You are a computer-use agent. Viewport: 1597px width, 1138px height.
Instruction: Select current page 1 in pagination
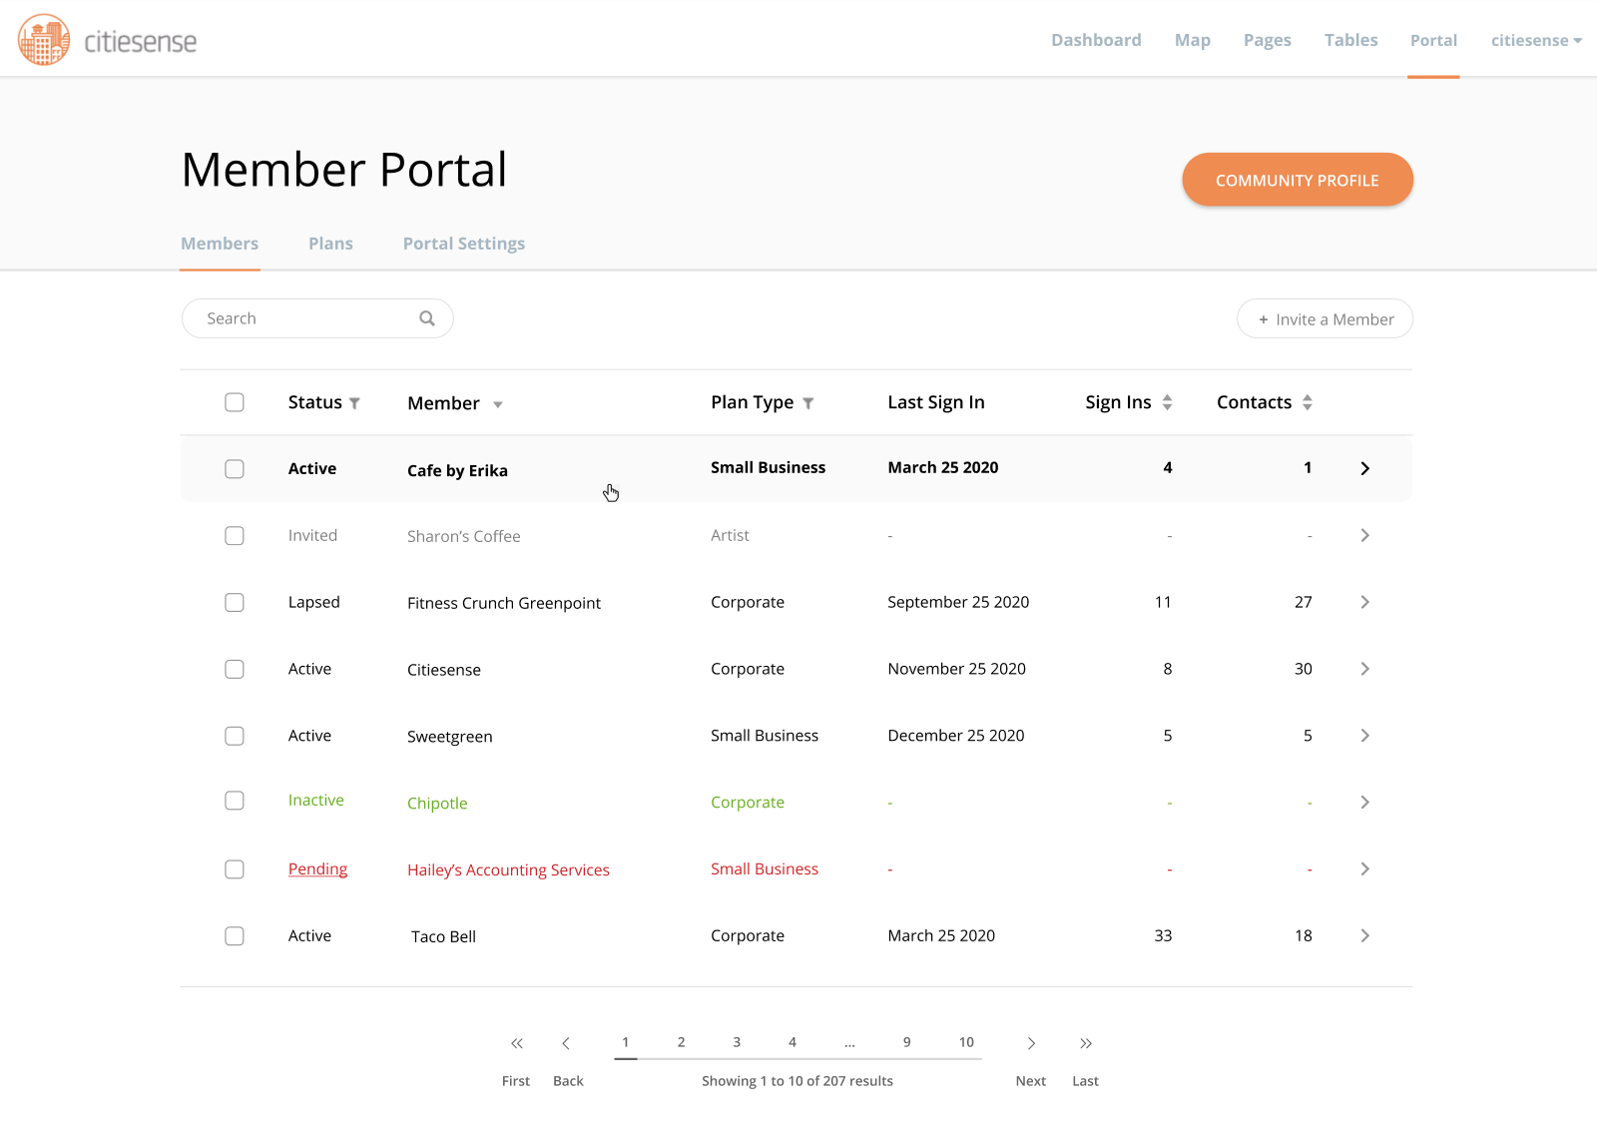click(x=626, y=1042)
